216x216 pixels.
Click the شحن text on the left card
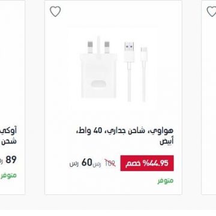point(10,142)
